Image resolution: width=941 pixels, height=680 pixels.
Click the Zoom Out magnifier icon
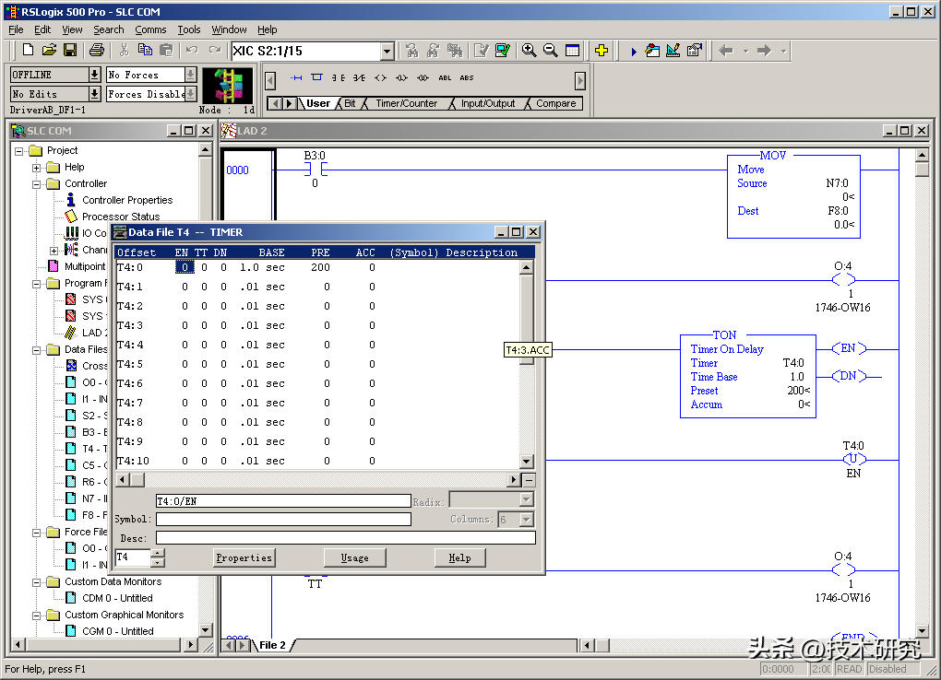(x=550, y=51)
